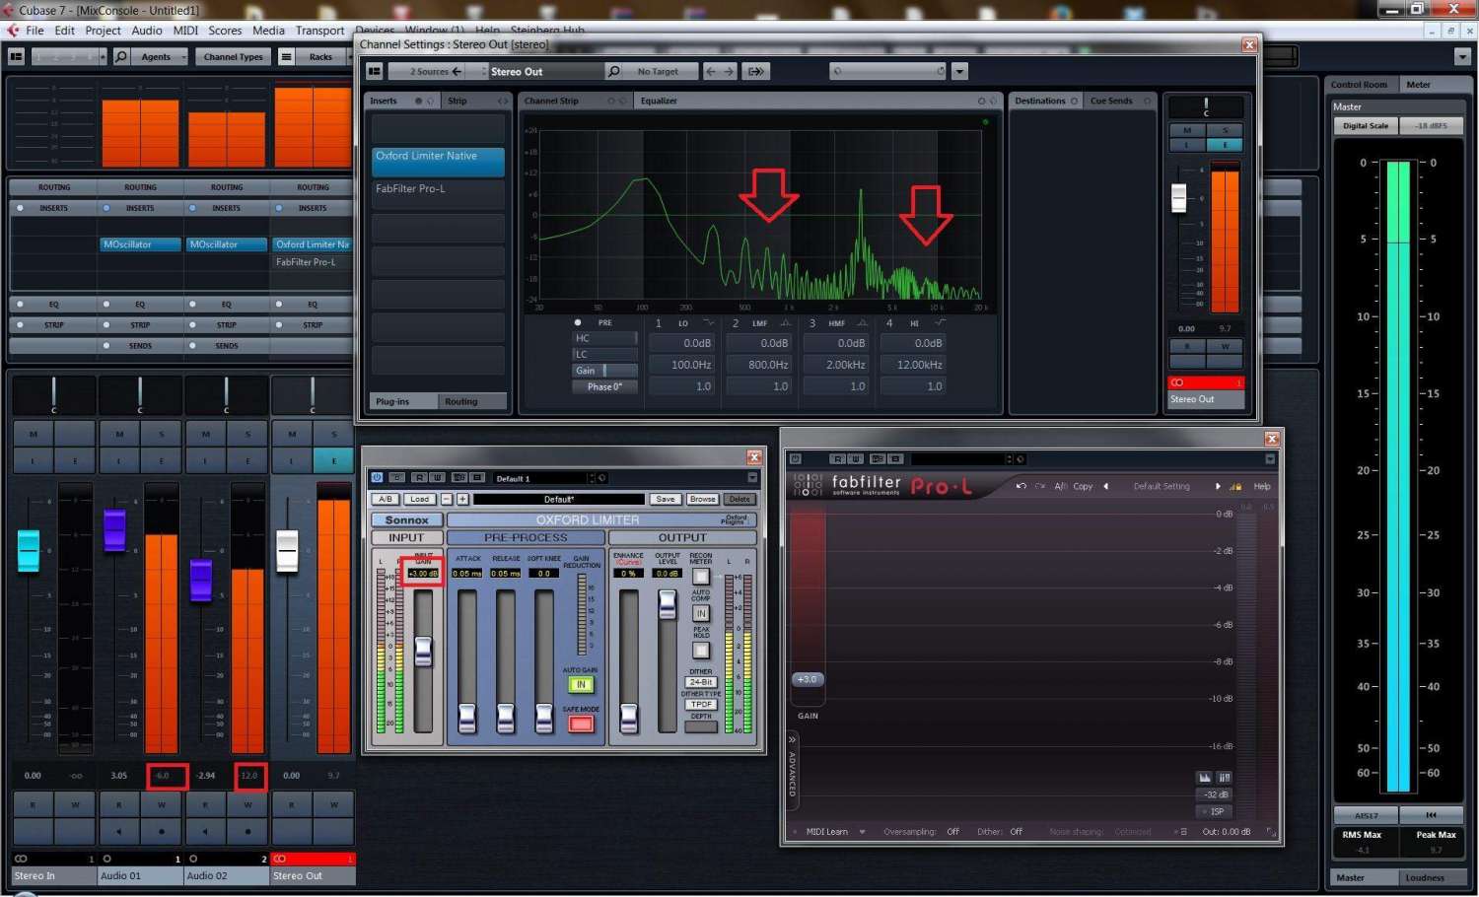Open the MIDI menu

click(x=185, y=31)
